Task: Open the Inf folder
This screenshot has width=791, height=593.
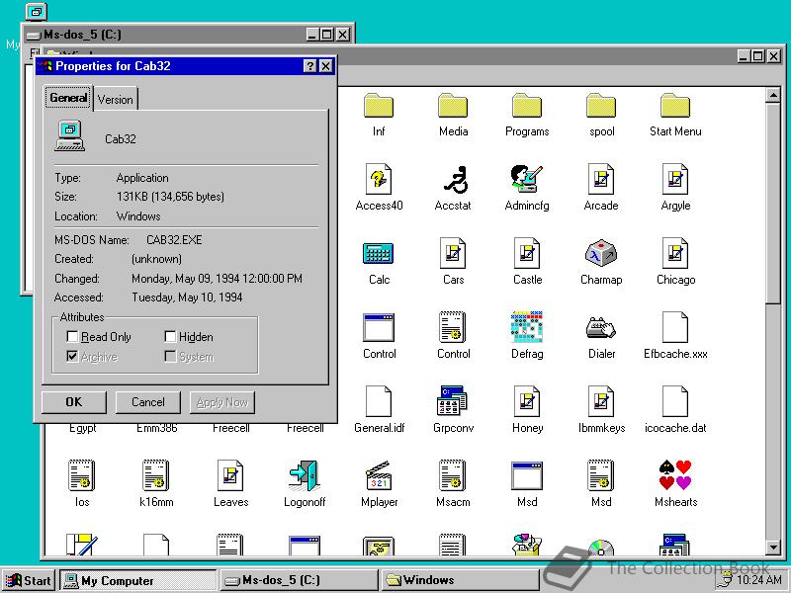Action: point(379,106)
